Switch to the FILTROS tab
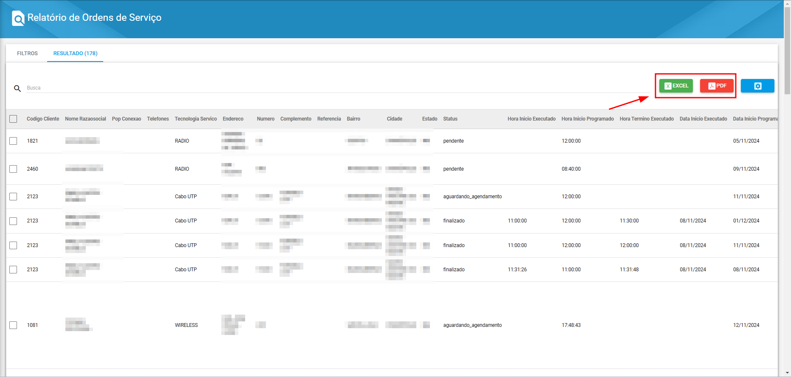791x377 pixels. point(27,53)
